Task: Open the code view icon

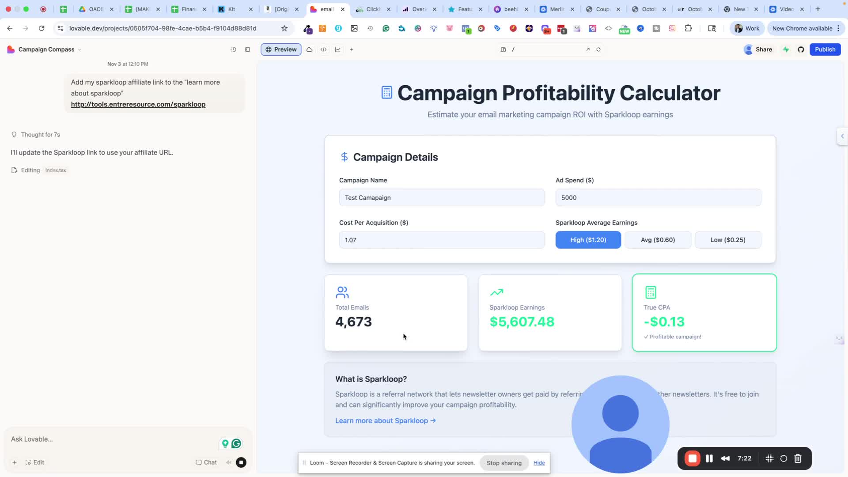Action: click(x=323, y=49)
